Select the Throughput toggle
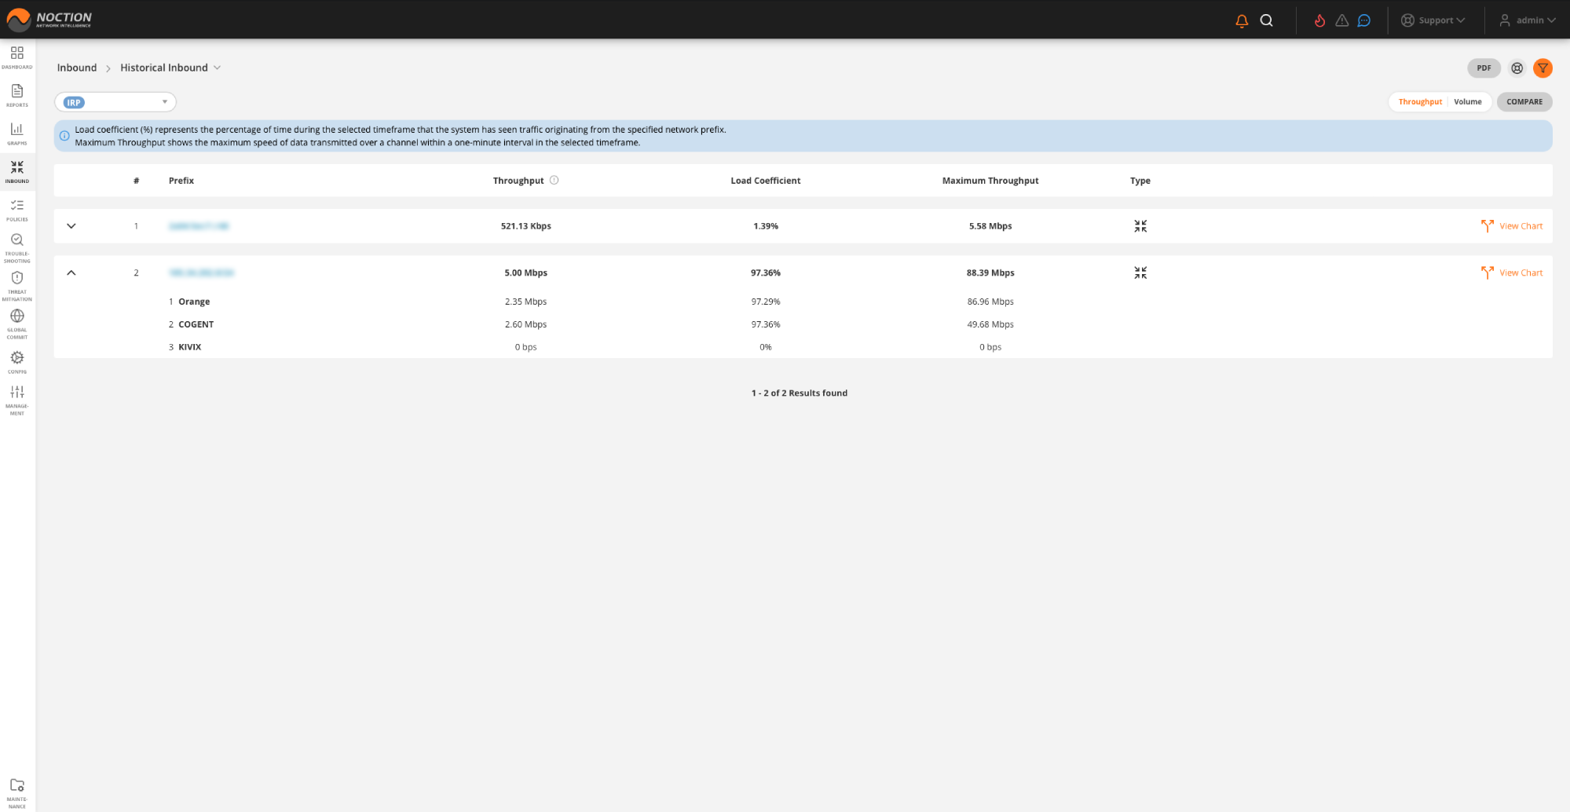Image resolution: width=1570 pixels, height=812 pixels. 1420,101
